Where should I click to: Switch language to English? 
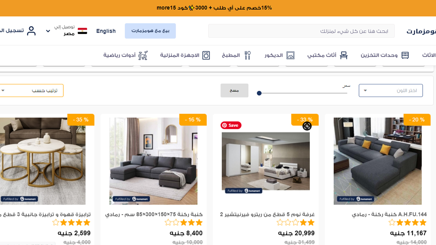click(x=106, y=31)
